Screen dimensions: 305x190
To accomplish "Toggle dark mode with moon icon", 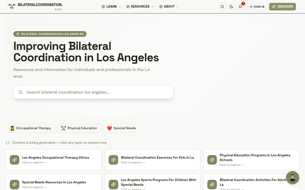I will (231, 7).
